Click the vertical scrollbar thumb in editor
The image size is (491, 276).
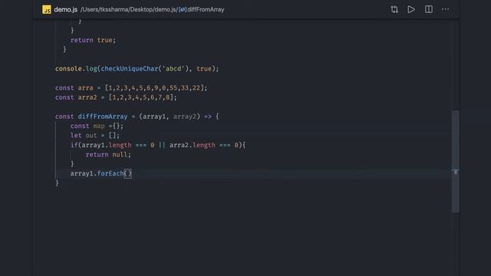[x=456, y=162]
